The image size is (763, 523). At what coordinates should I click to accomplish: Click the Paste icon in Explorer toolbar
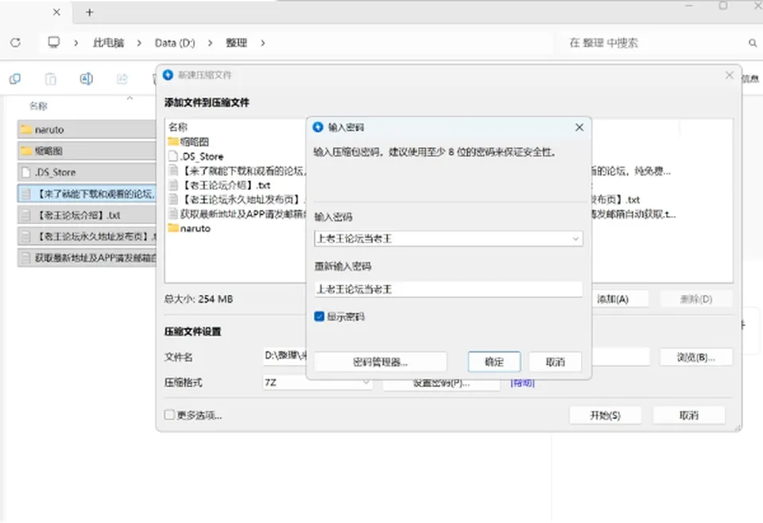51,79
